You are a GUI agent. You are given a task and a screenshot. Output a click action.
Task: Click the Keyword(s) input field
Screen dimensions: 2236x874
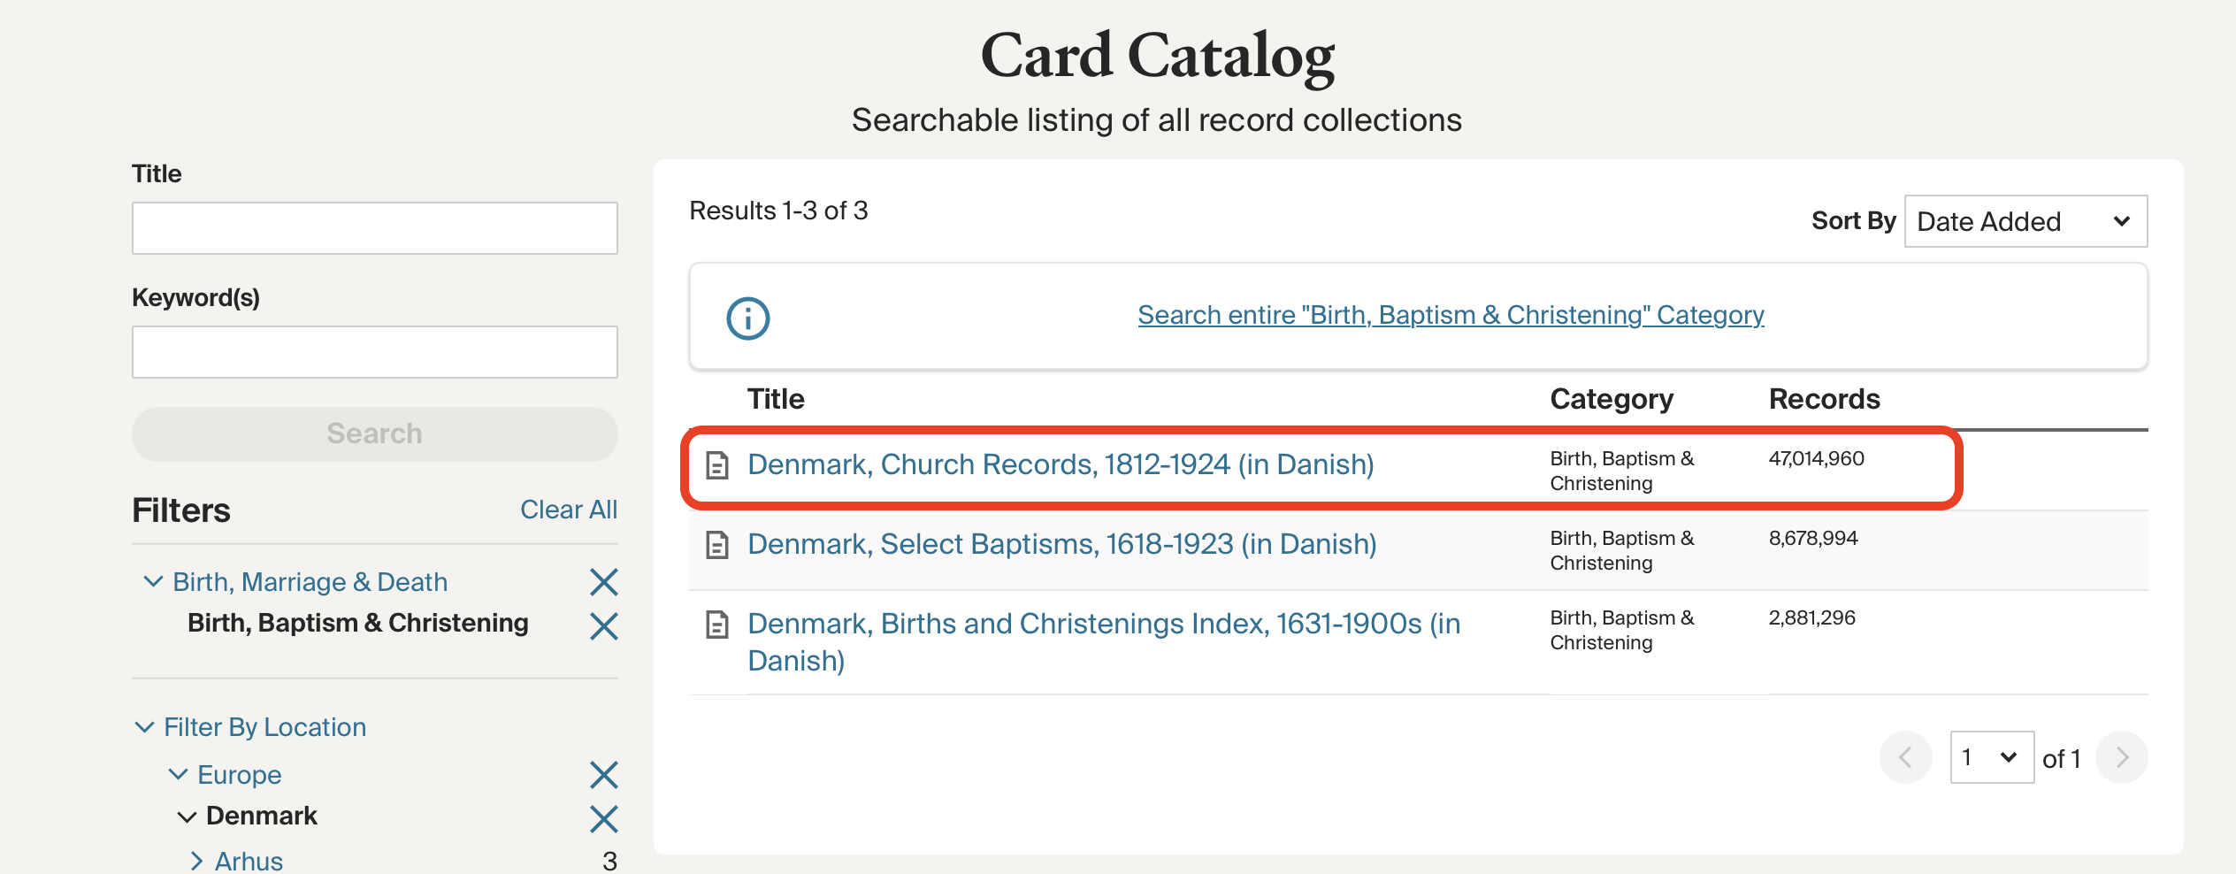pos(374,352)
